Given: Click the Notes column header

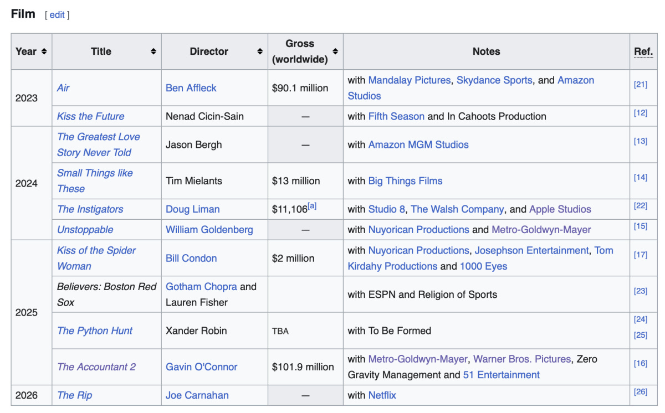Looking at the screenshot, I should 487,51.
